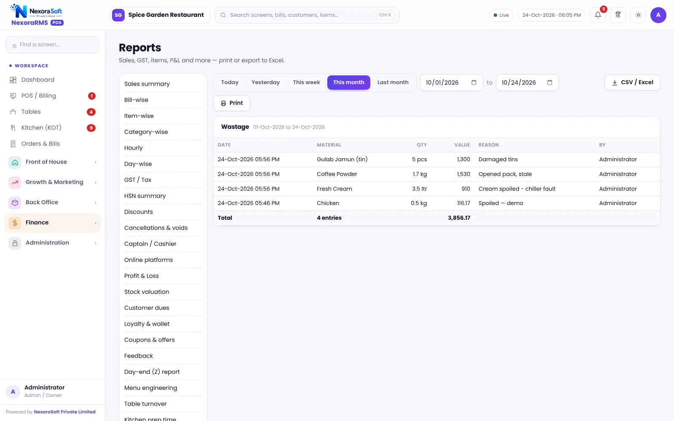Select the This week date range tab
The image size is (674, 421).
306,83
